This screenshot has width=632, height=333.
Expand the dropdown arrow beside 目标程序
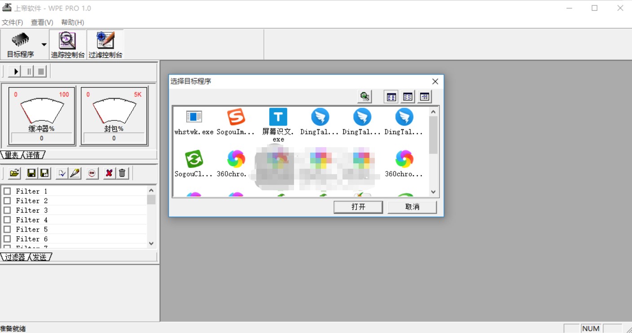[44, 44]
